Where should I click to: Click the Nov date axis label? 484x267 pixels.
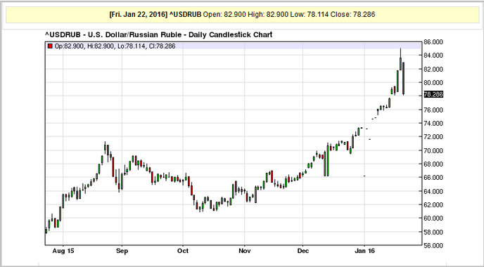[245, 251]
